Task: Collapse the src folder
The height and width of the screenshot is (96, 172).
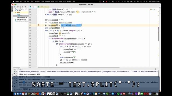Action: coord(16,14)
